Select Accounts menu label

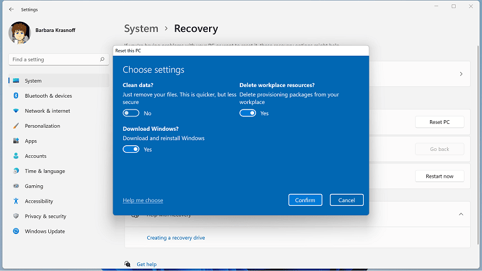[36, 156]
